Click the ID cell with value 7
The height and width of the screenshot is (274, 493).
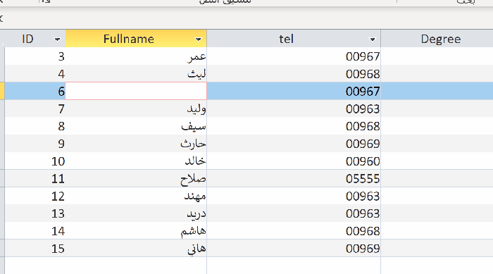click(35, 109)
